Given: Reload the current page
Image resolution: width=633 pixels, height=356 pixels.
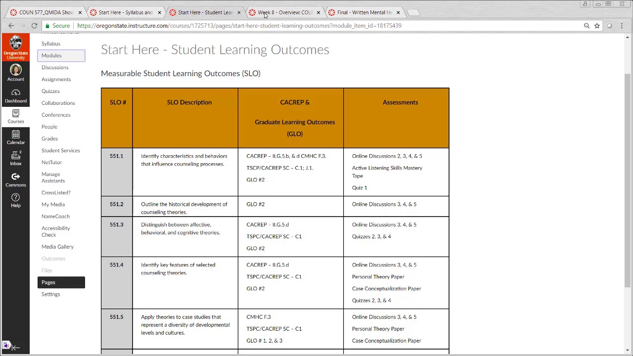Looking at the screenshot, I should (34, 26).
